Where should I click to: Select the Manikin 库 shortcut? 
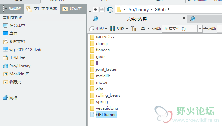(x=16, y=74)
